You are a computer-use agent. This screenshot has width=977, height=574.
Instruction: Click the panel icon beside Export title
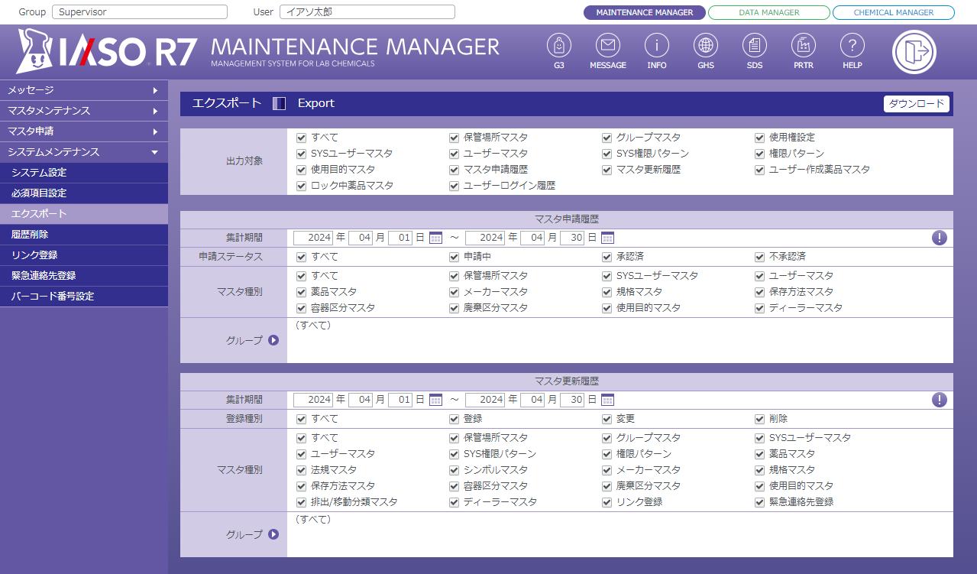[x=280, y=103]
